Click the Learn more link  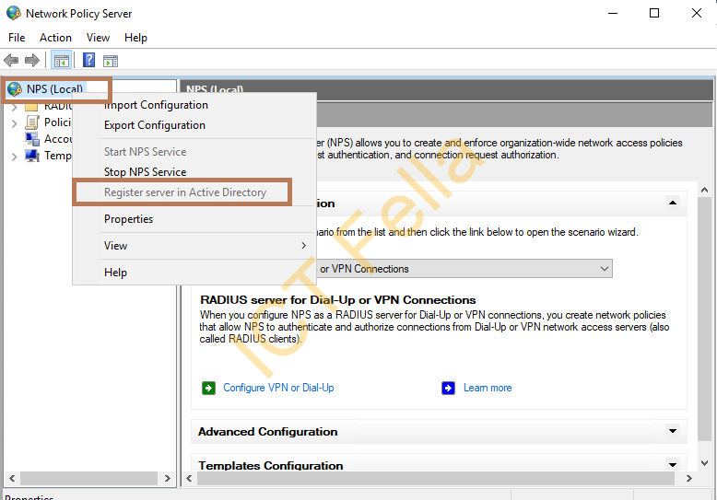(x=488, y=388)
